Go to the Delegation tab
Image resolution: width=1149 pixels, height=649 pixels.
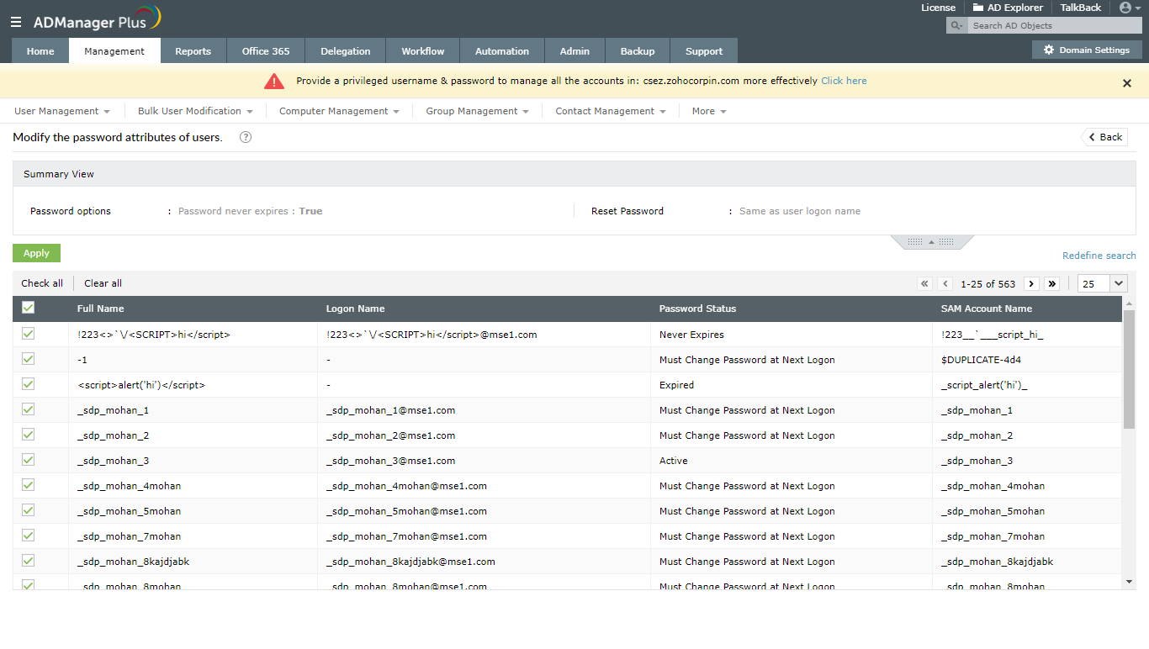click(x=346, y=51)
